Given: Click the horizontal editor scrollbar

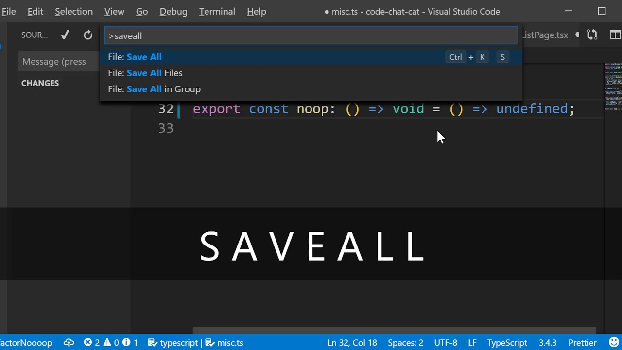Looking at the screenshot, I should pos(395,330).
